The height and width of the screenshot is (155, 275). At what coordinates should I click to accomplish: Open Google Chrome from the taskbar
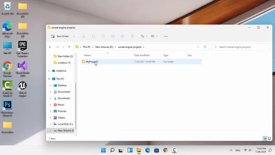click(165, 150)
